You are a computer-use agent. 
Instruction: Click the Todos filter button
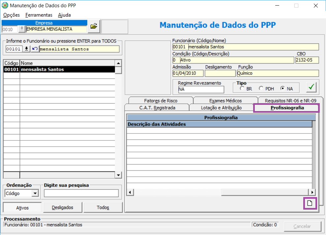(x=103, y=208)
